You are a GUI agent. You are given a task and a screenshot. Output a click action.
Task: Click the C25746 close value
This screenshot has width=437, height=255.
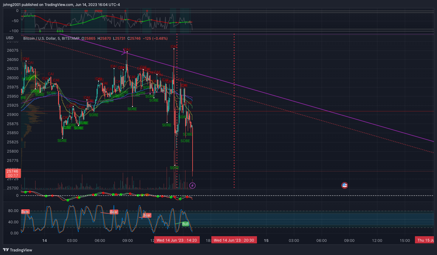[x=134, y=39]
